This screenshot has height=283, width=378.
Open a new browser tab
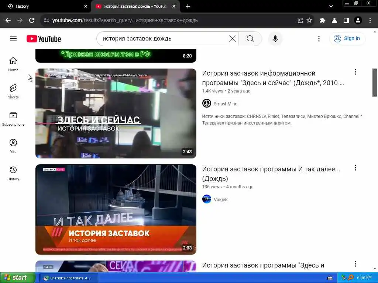pyautogui.click(x=188, y=6)
